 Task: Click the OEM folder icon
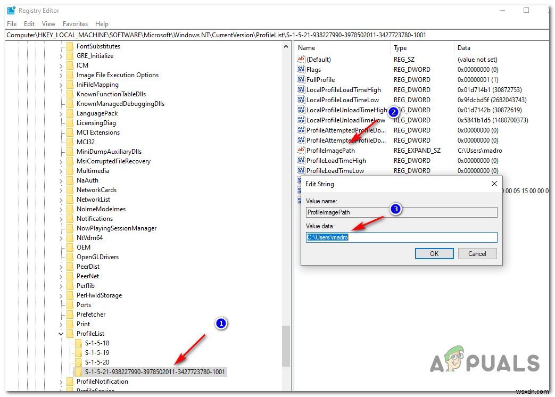70,247
